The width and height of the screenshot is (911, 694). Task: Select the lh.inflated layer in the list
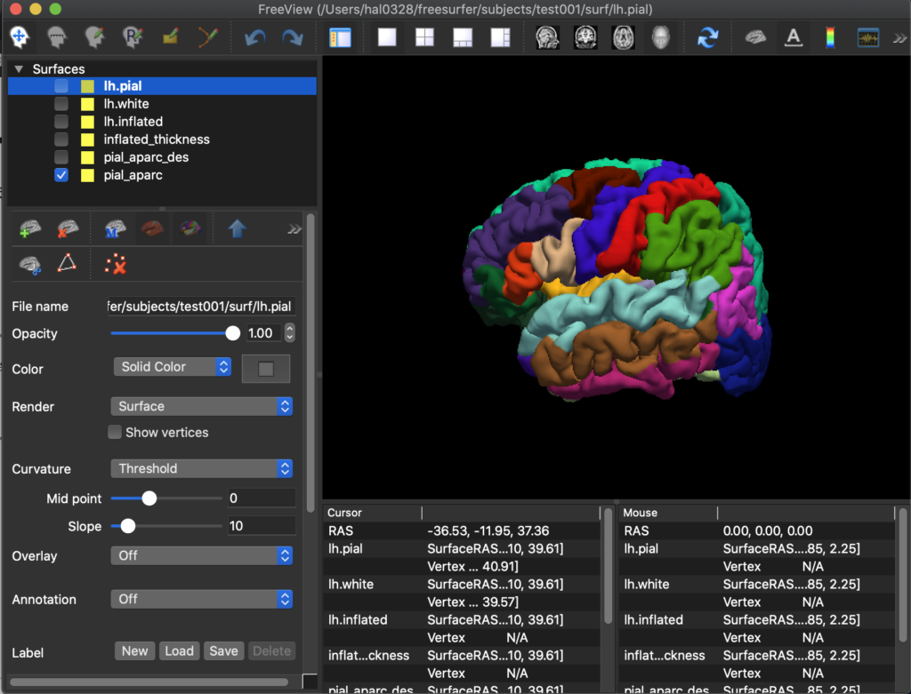133,122
